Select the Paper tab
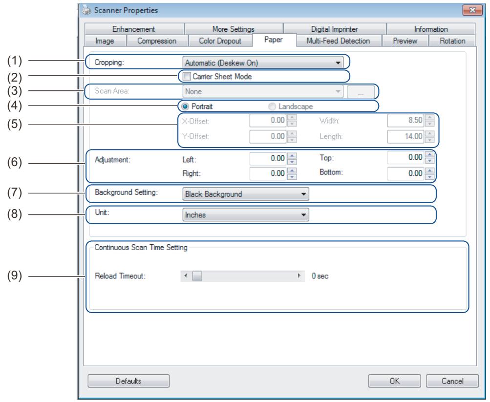490x402 pixels. tap(274, 40)
